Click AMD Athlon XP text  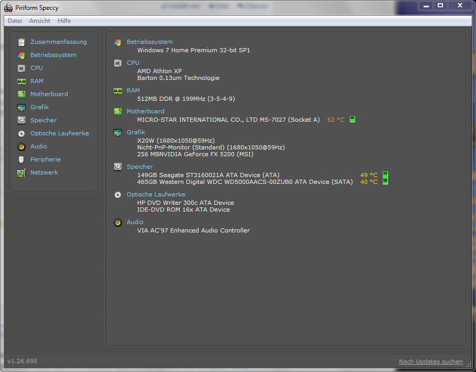click(159, 71)
